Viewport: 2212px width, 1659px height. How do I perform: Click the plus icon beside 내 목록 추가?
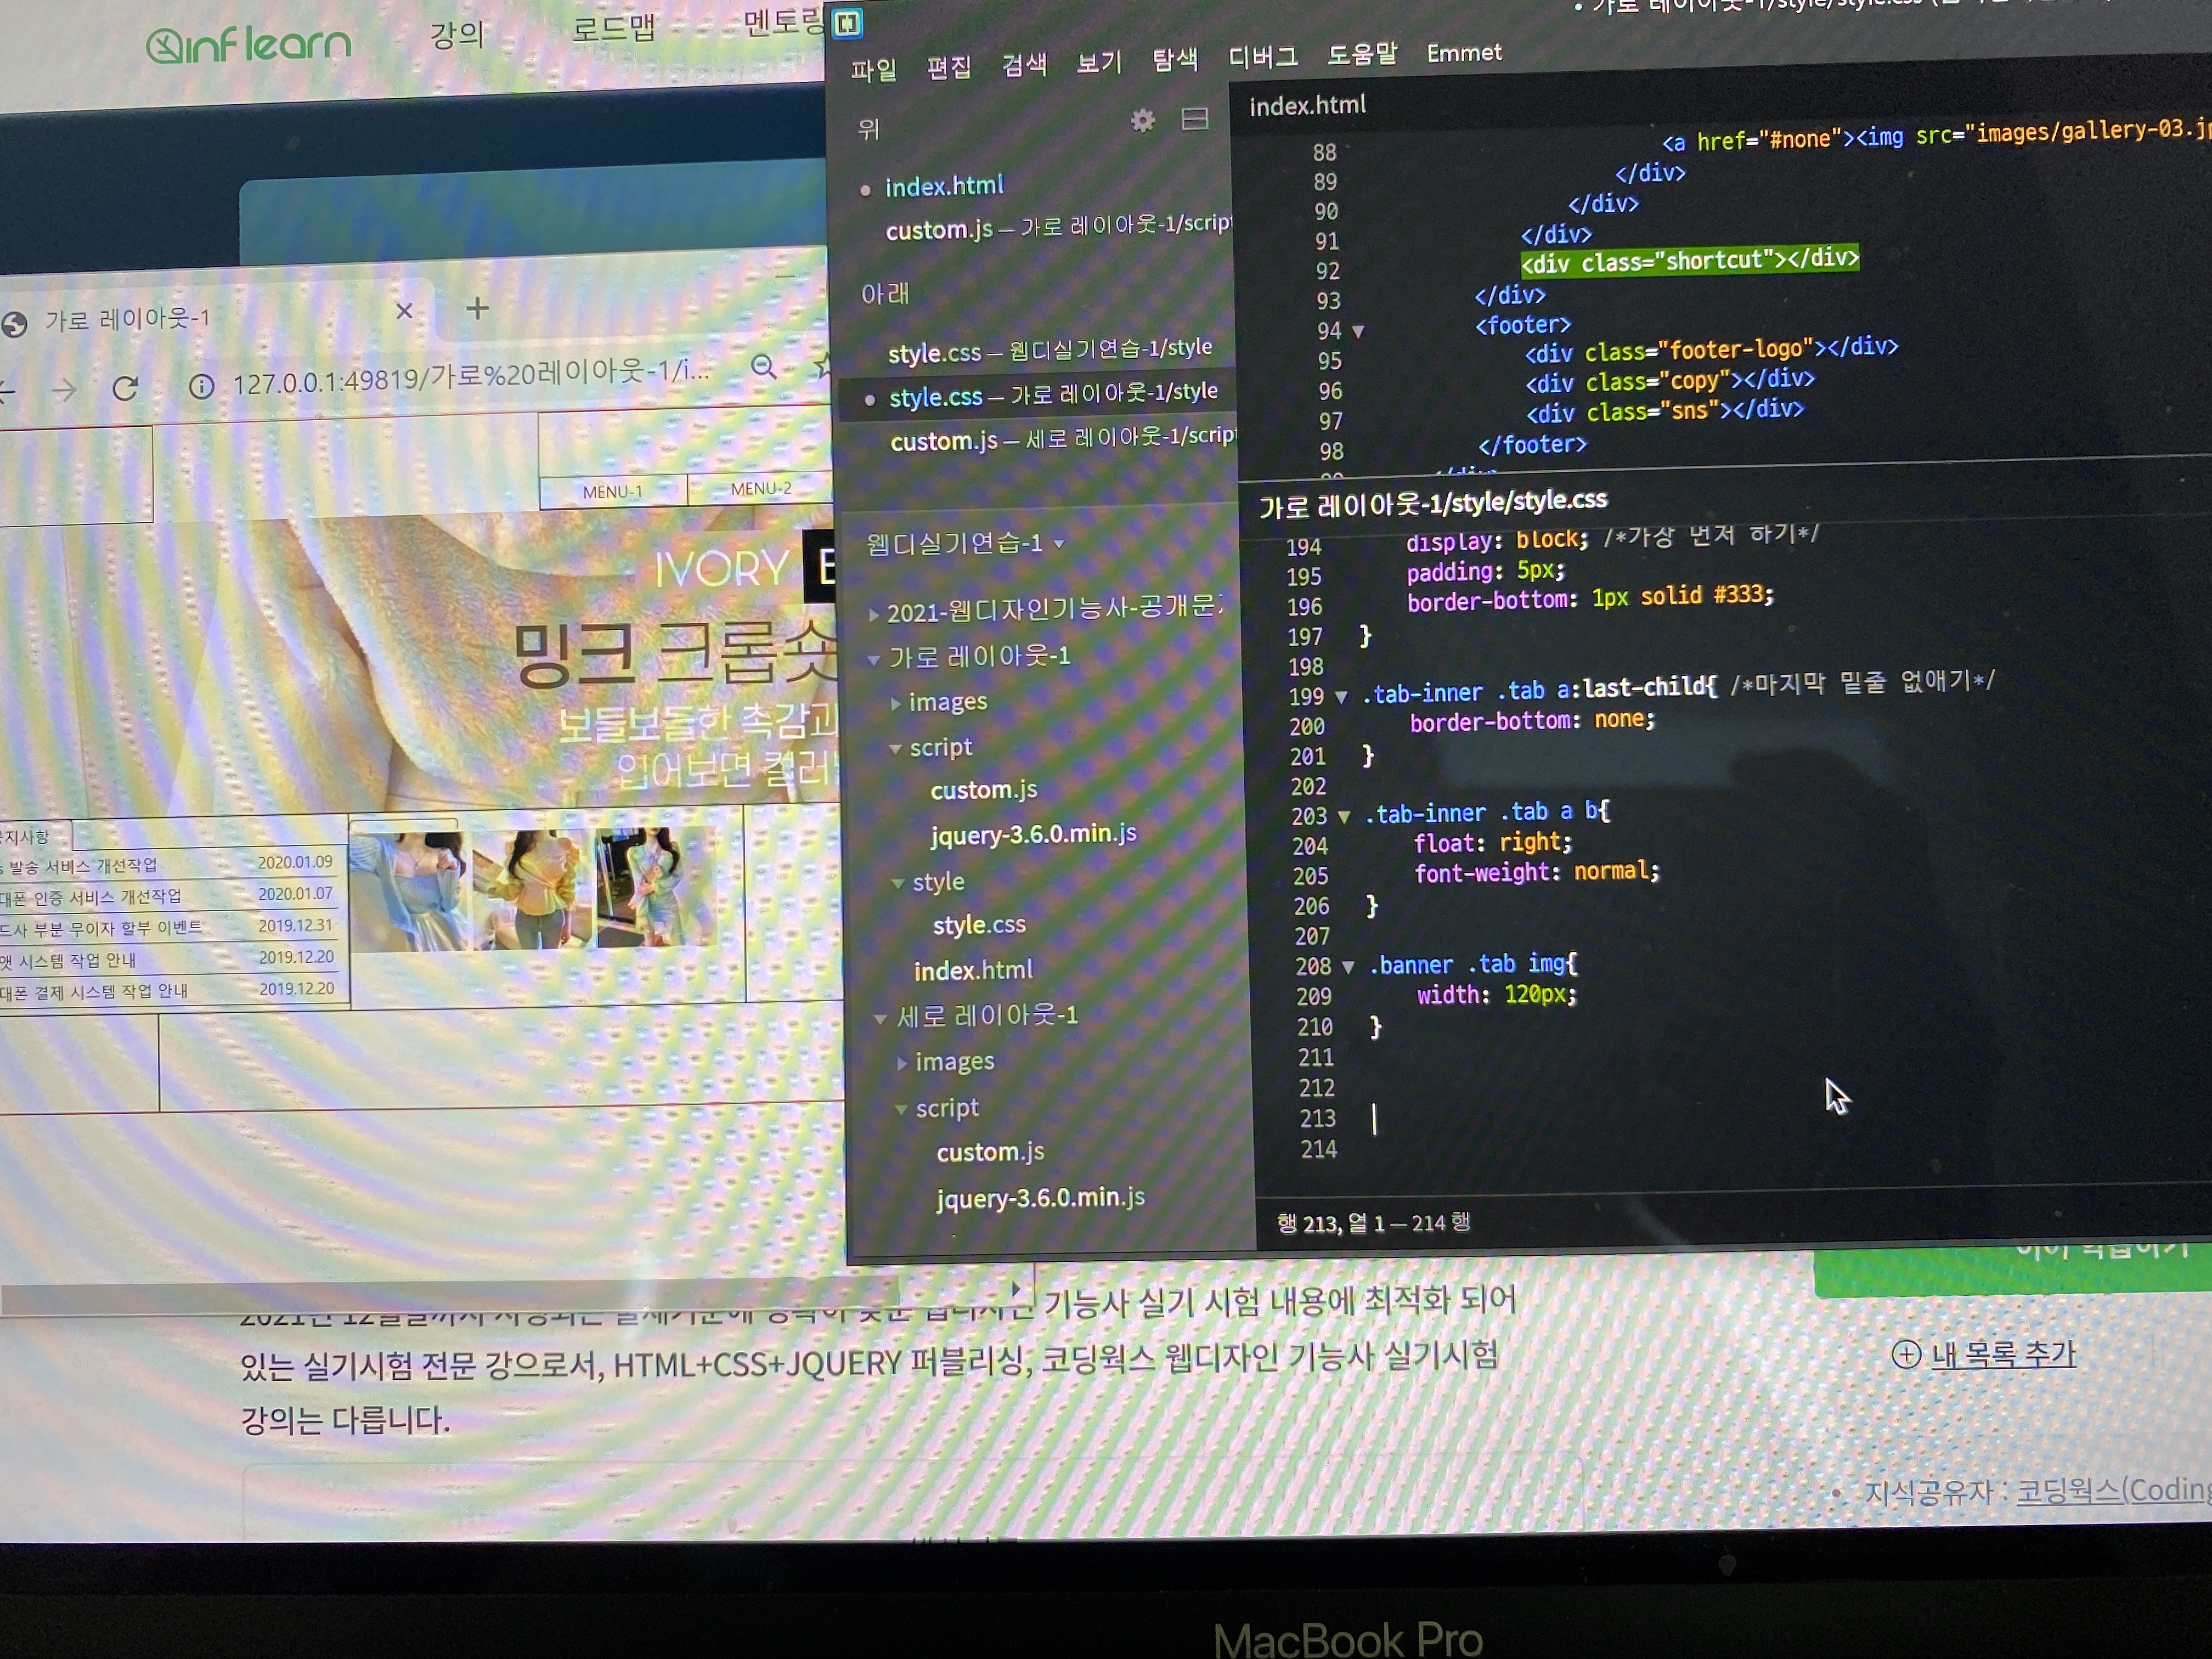(x=1906, y=1354)
